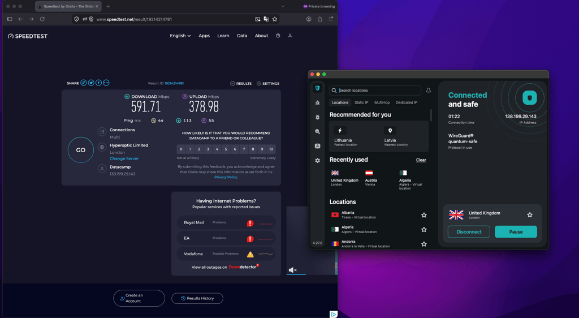Open Speedtest help question mark icon
Image resolution: width=579 pixels, height=318 pixels.
[278, 36]
